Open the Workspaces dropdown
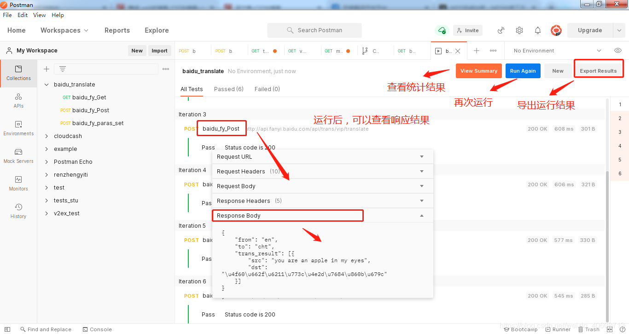 click(64, 30)
